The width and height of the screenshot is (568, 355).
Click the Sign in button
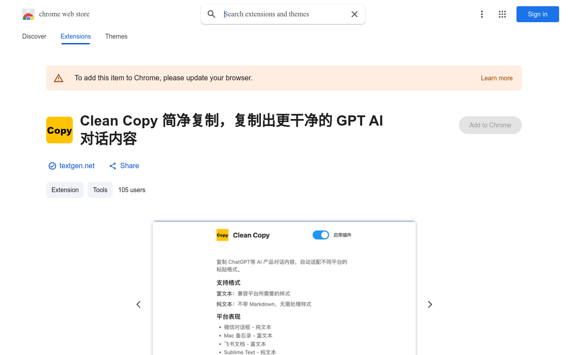tap(538, 14)
